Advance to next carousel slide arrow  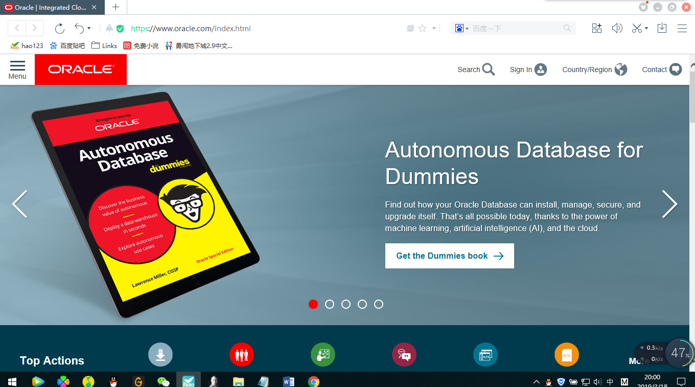(x=669, y=204)
